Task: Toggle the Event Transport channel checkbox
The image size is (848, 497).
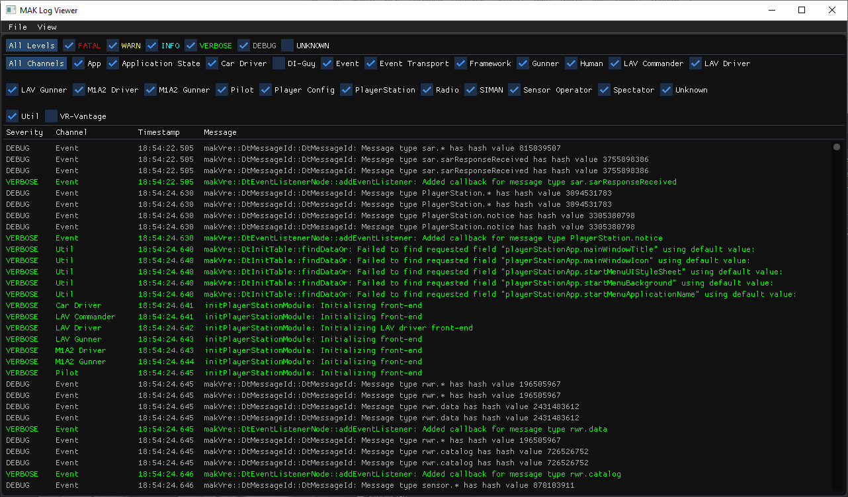Action: coord(370,63)
